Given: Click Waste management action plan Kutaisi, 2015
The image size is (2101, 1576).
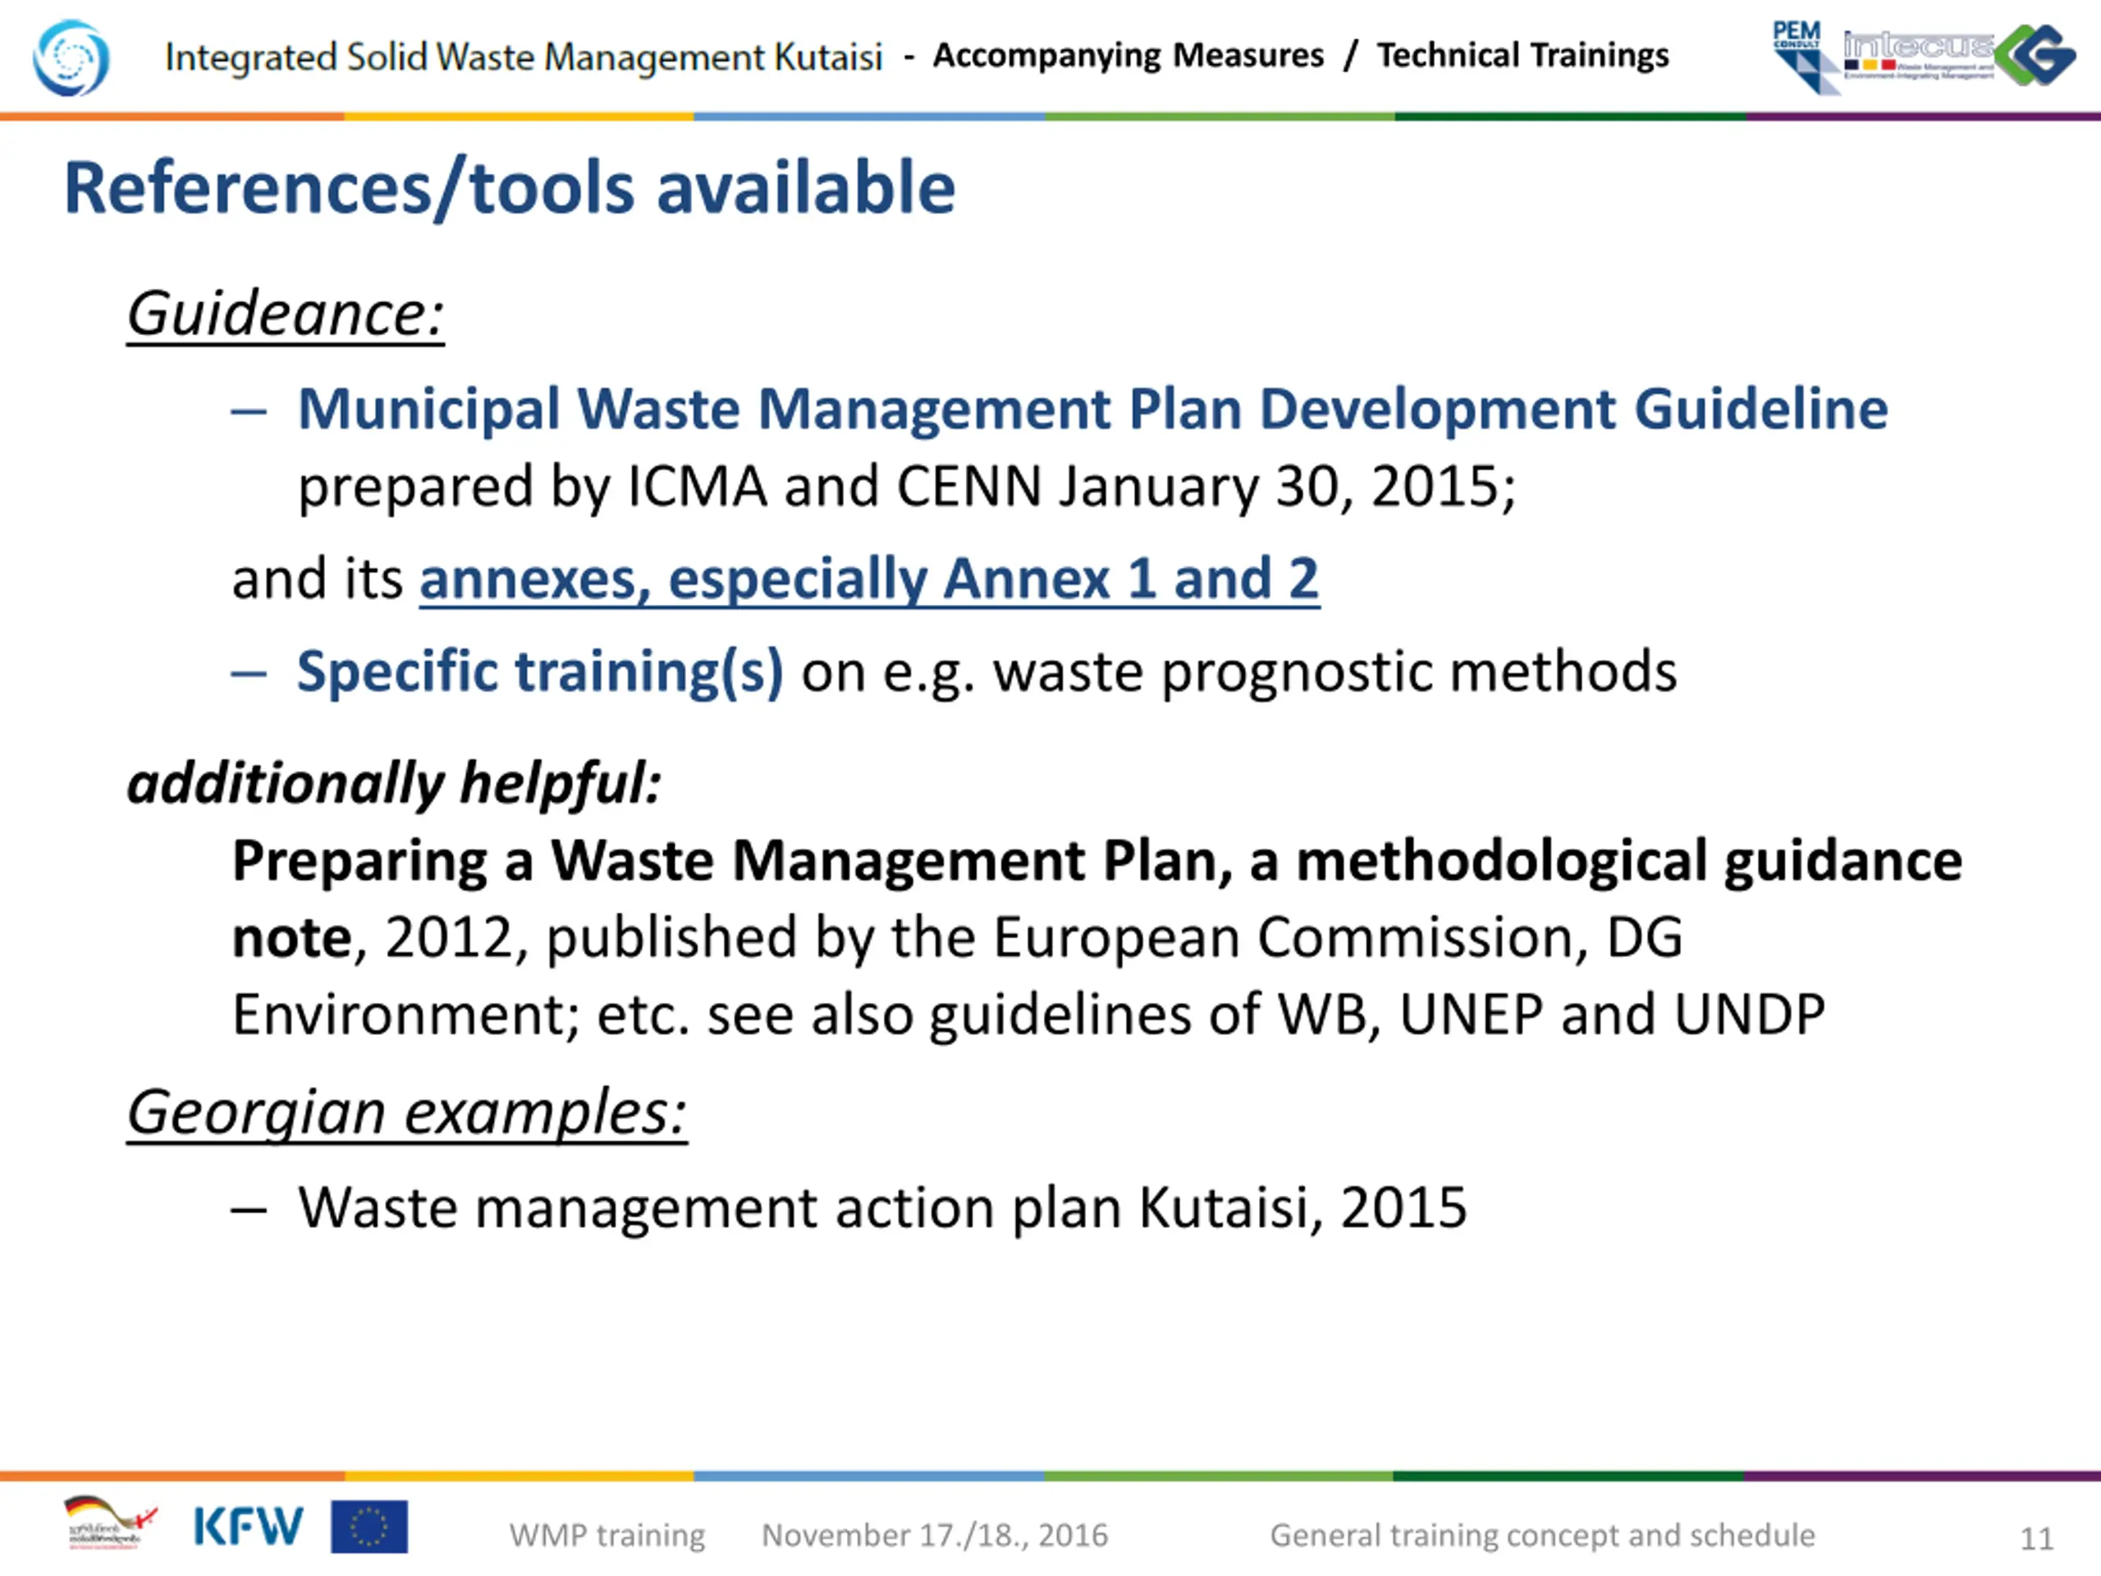Looking at the screenshot, I should point(882,1208).
